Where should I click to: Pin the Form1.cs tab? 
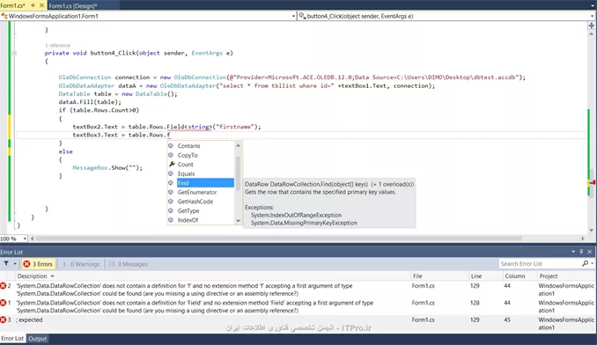pos(33,5)
